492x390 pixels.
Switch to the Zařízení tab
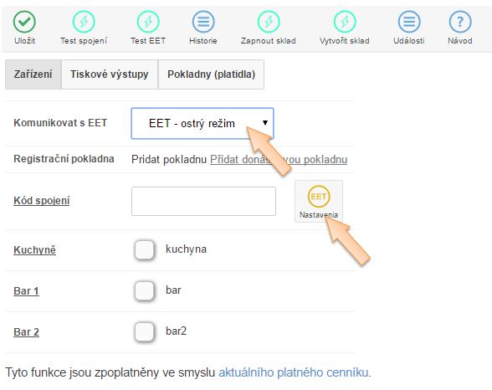[x=33, y=74]
